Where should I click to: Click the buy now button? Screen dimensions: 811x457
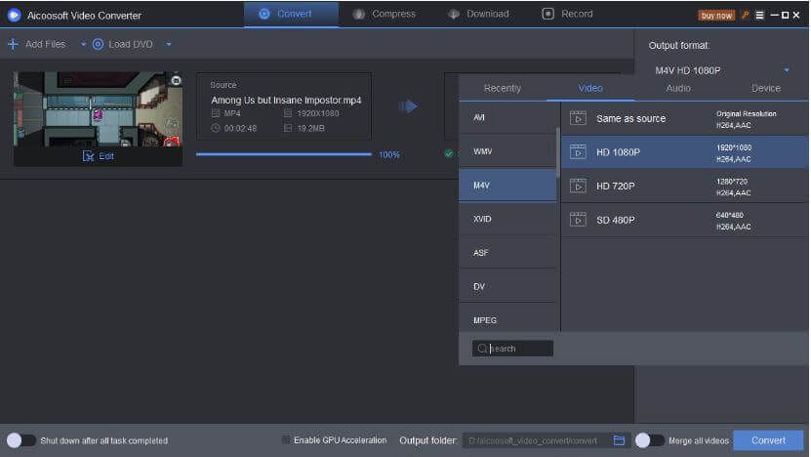[716, 15]
